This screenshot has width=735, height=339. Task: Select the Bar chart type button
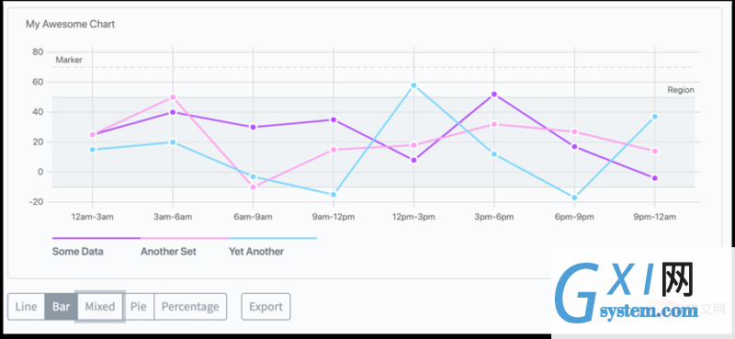(61, 307)
